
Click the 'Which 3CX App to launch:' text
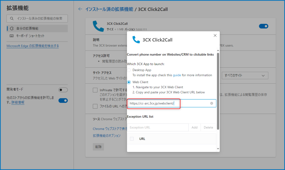pyautogui.click(x=146, y=64)
